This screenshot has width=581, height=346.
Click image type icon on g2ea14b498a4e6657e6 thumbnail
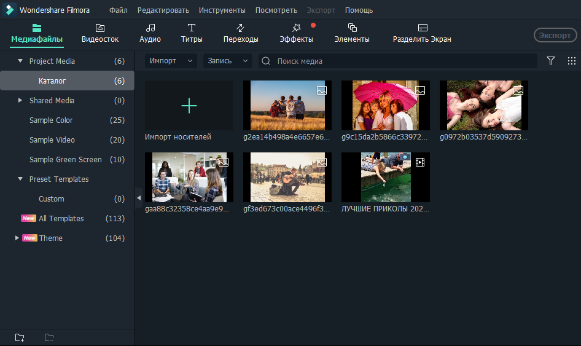pos(322,90)
